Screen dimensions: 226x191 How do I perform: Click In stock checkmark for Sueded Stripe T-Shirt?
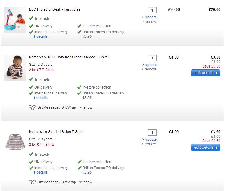[31, 154]
